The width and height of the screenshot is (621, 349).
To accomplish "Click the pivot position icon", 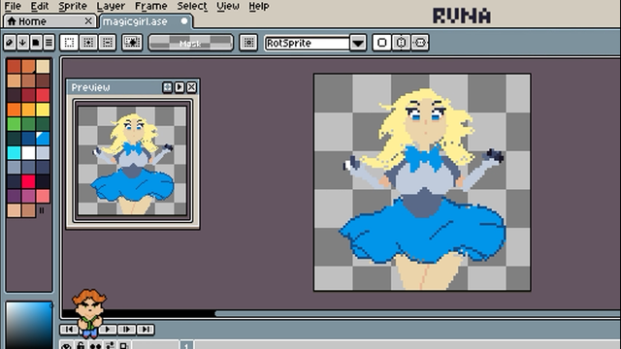I will pyautogui.click(x=248, y=43).
